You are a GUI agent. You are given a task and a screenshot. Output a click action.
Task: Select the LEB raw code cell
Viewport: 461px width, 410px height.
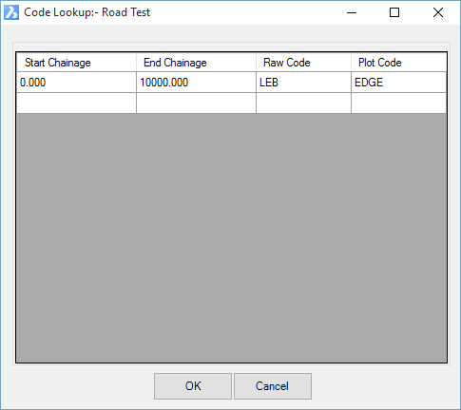303,83
